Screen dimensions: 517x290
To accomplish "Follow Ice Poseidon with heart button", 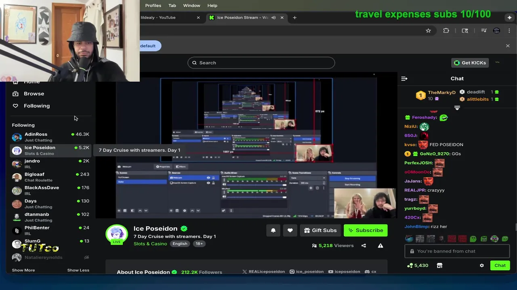I will [x=290, y=230].
